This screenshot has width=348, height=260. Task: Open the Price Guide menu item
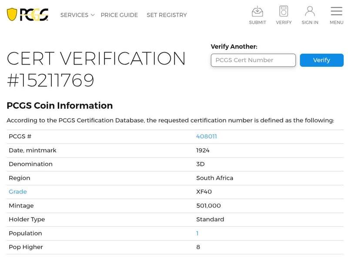(x=119, y=15)
